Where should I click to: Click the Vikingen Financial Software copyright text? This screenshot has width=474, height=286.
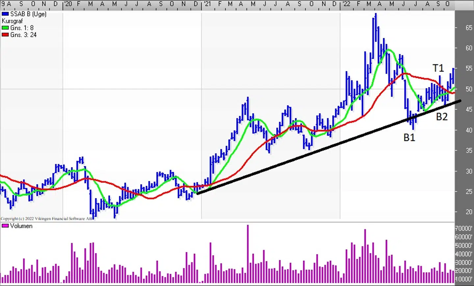click(46, 218)
